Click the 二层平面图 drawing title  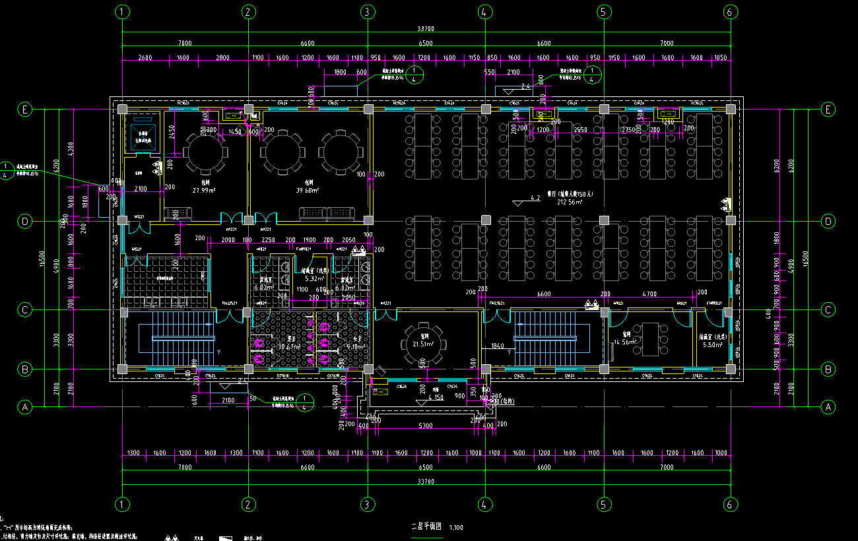coord(426,527)
